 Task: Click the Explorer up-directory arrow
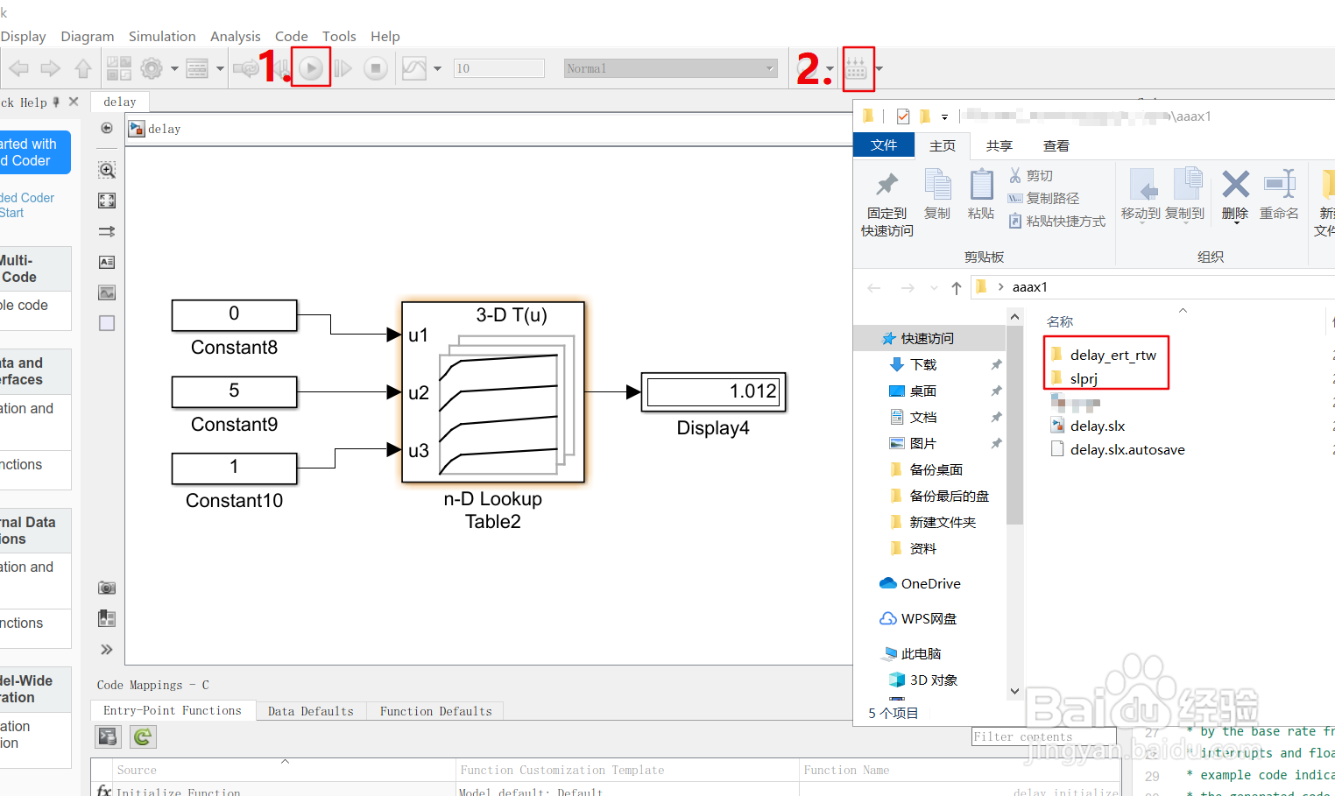click(957, 287)
